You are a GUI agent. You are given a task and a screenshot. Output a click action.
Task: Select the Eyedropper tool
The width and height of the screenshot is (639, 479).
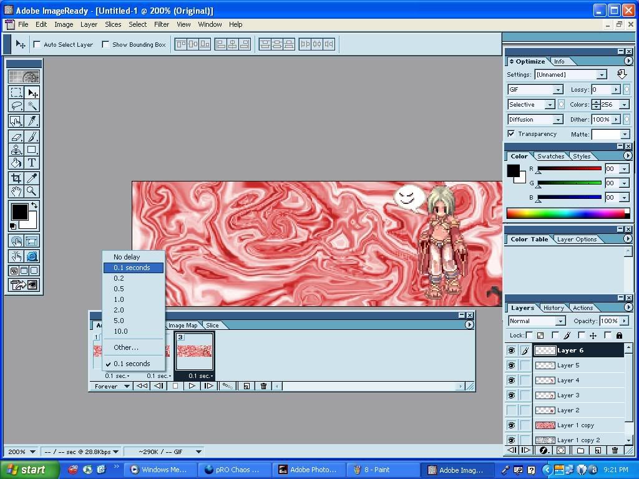32,178
